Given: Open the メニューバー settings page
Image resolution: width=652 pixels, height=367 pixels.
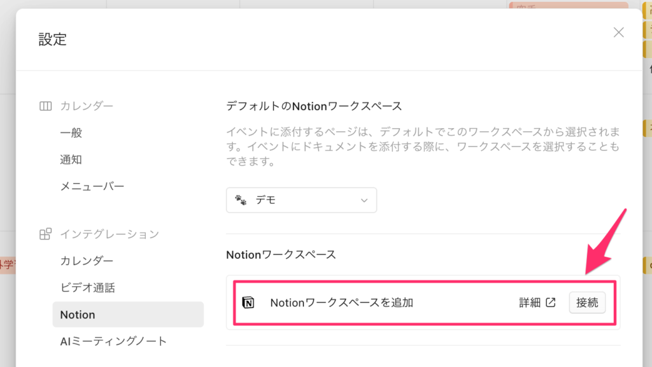Looking at the screenshot, I should point(92,186).
